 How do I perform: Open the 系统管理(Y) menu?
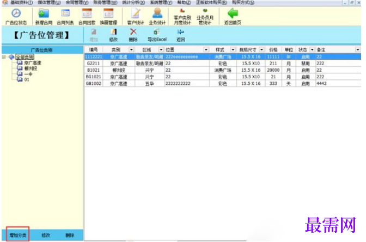(x=161, y=3)
